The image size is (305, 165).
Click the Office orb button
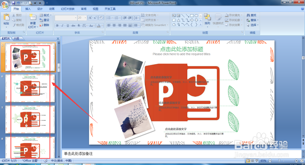(5, 5)
